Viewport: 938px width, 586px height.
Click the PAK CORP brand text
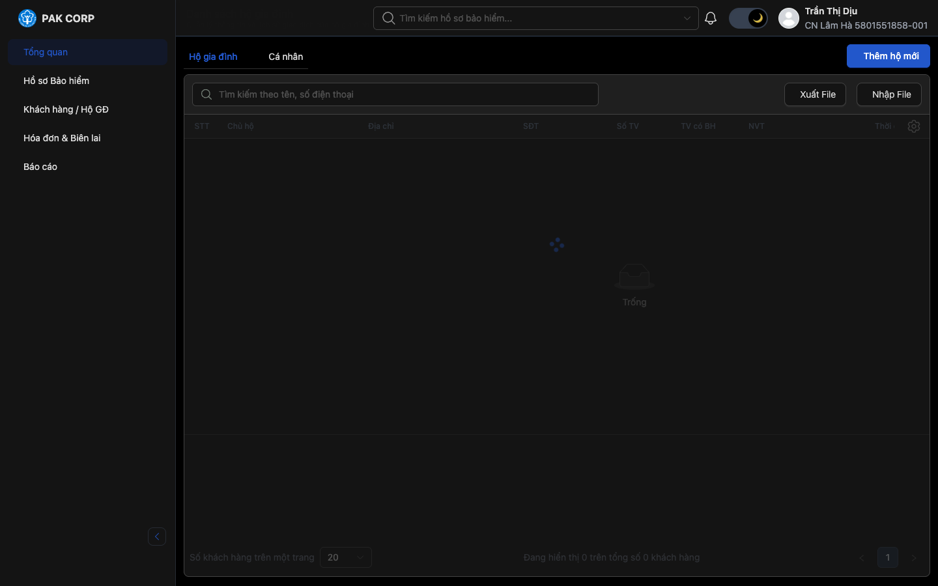pyautogui.click(x=68, y=18)
